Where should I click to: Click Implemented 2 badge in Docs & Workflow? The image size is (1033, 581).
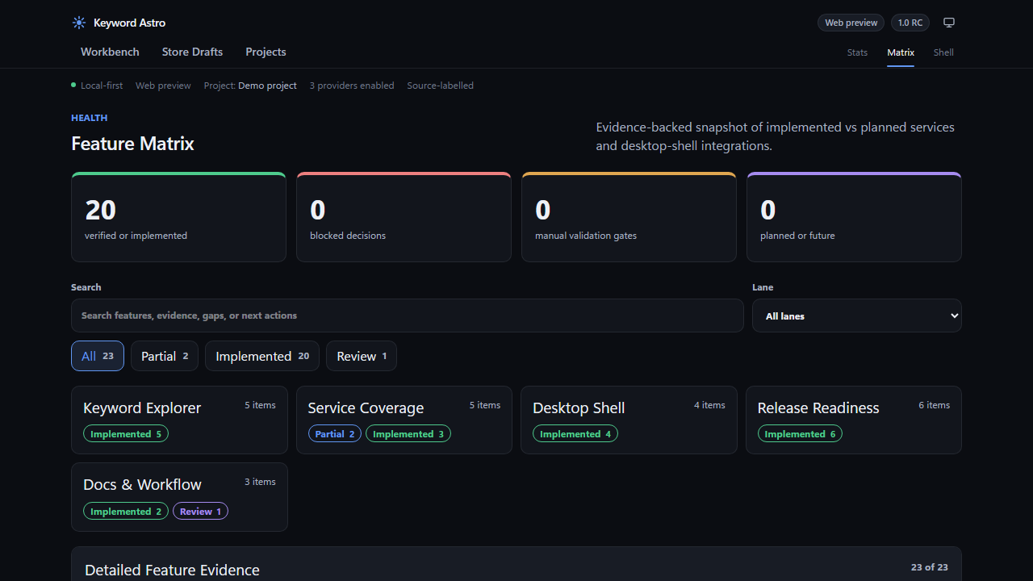tap(126, 512)
